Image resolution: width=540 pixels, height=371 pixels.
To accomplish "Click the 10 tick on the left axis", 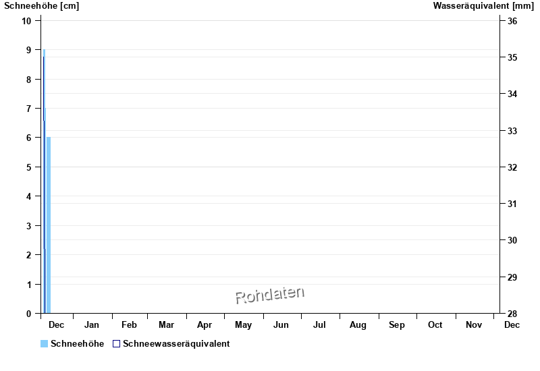I will coord(27,20).
